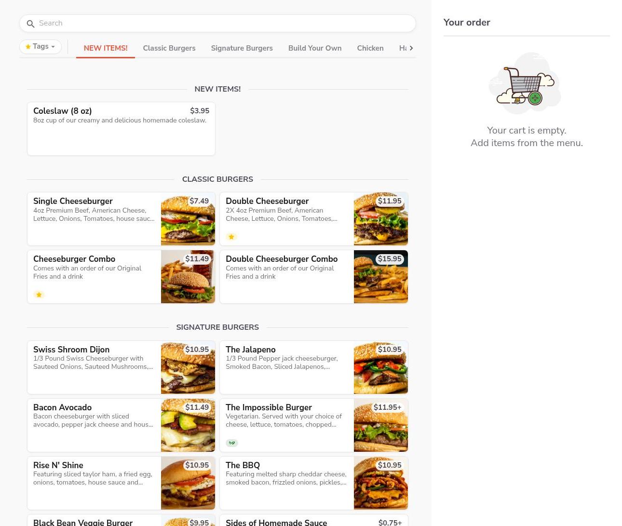Click the coleslaw description text
This screenshot has width=622, height=526.
pyautogui.click(x=120, y=121)
